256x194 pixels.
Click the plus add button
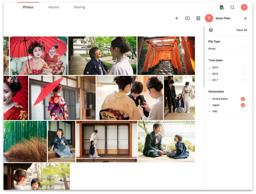pyautogui.click(x=177, y=18)
